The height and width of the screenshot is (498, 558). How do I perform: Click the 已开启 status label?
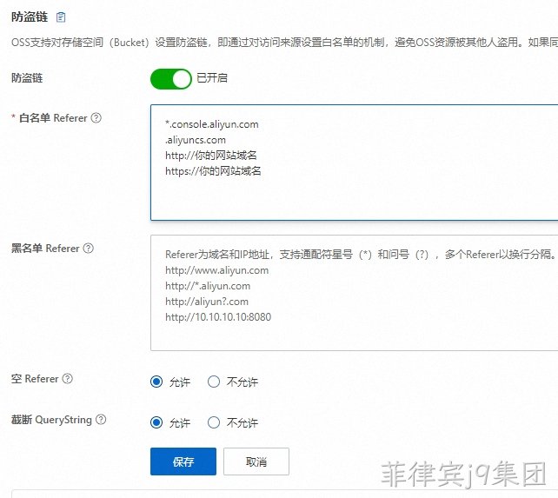(x=212, y=78)
